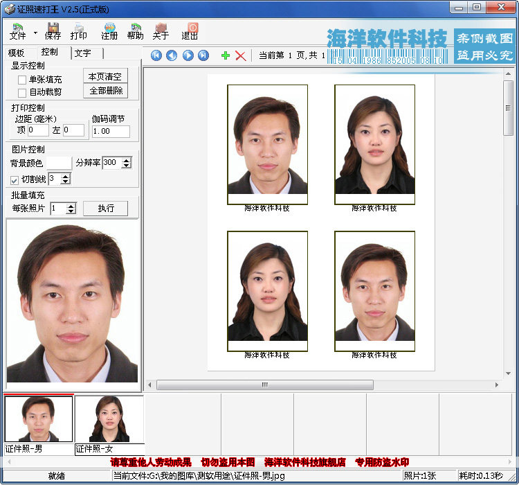519x485 pixels.
Task: Go to previous page arrow icon
Action: [x=172, y=55]
